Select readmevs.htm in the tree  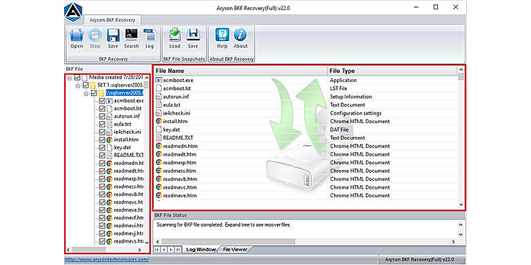(x=128, y=241)
